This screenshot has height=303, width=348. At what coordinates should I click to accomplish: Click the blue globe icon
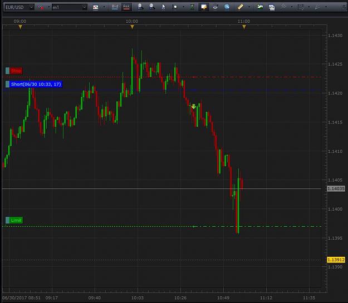click(227, 7)
